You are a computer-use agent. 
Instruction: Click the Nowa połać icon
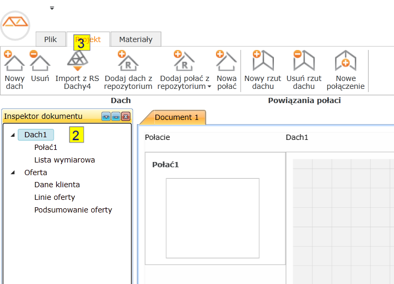click(x=226, y=62)
